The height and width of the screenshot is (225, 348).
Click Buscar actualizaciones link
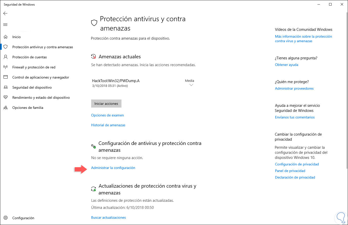tap(108, 217)
